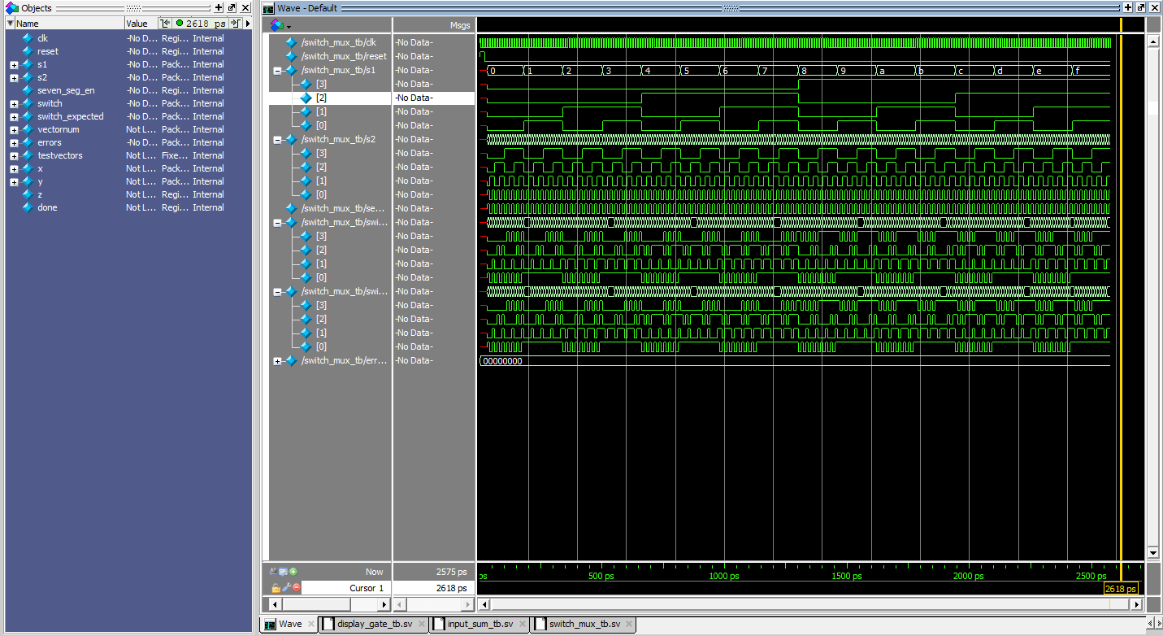The width and height of the screenshot is (1163, 636).
Task: Jump to previous time in Objects panel
Action: click(165, 24)
